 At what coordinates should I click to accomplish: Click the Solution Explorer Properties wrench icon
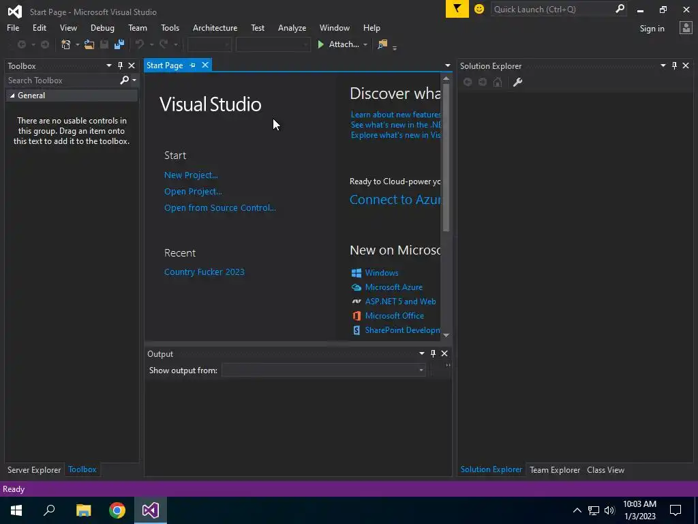pos(517,82)
